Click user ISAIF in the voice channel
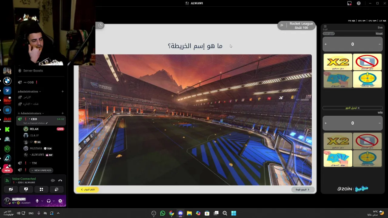The height and width of the screenshot is (218, 388). tap(34, 135)
